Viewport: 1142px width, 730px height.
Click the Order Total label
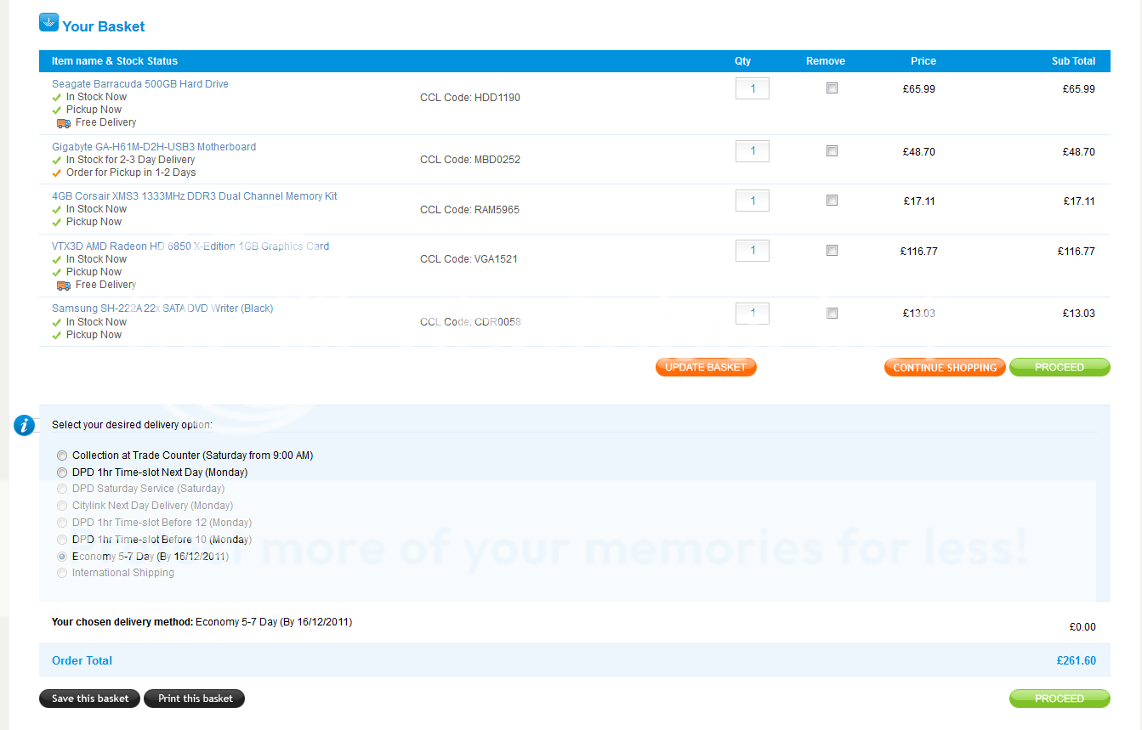pyautogui.click(x=82, y=661)
